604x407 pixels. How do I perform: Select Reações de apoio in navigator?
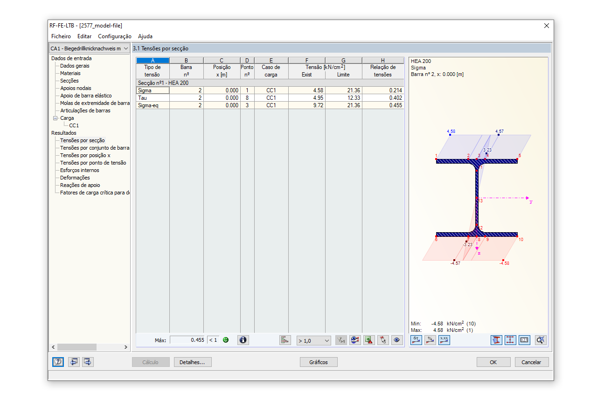point(80,185)
